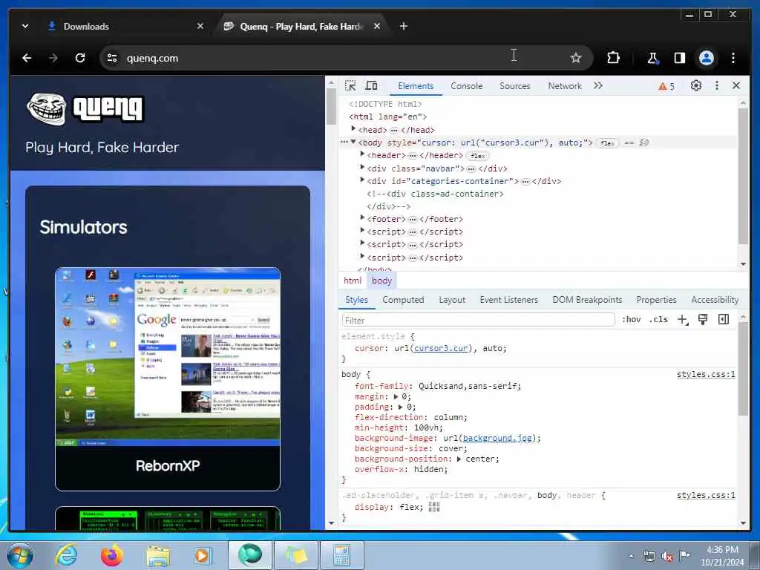Viewport: 760px width, 570px height.
Task: Open the Chrome profile avatar
Action: click(707, 58)
